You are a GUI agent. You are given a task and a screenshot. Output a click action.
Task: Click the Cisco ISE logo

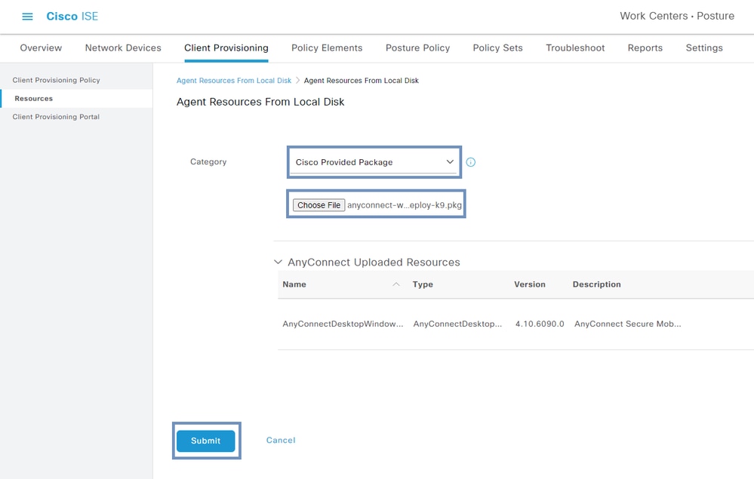tap(72, 17)
